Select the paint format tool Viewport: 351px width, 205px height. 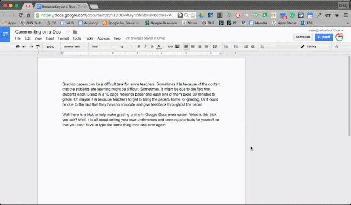(38, 46)
